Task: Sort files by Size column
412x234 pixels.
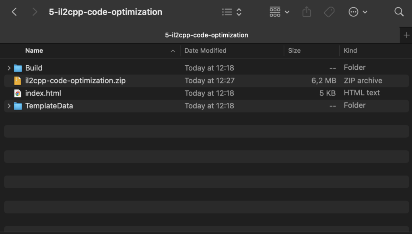Action: coord(294,51)
